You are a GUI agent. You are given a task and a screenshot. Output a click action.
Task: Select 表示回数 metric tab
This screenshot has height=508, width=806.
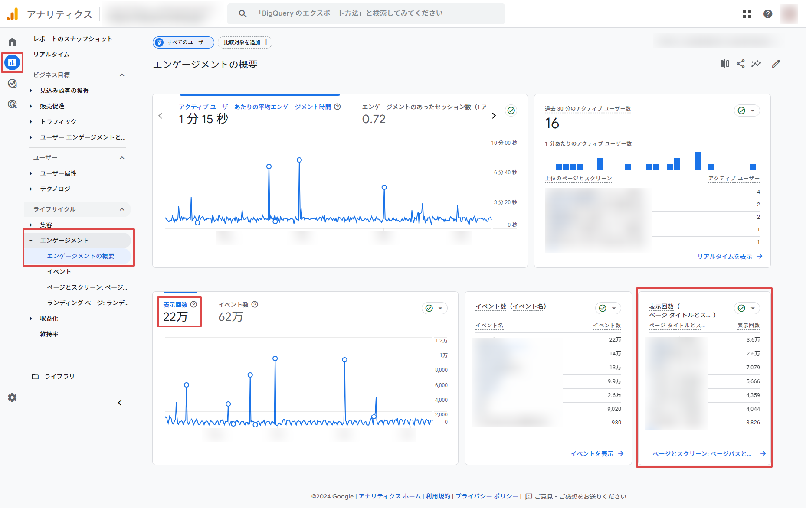tap(180, 311)
